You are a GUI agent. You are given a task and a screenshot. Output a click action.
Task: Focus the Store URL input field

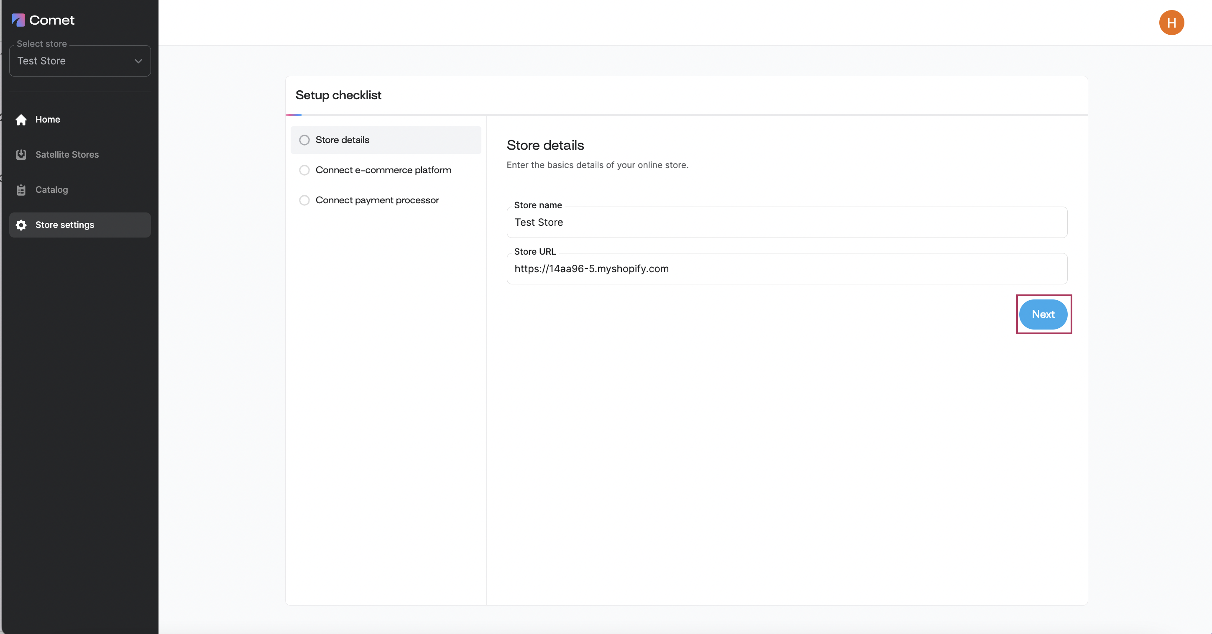(787, 268)
